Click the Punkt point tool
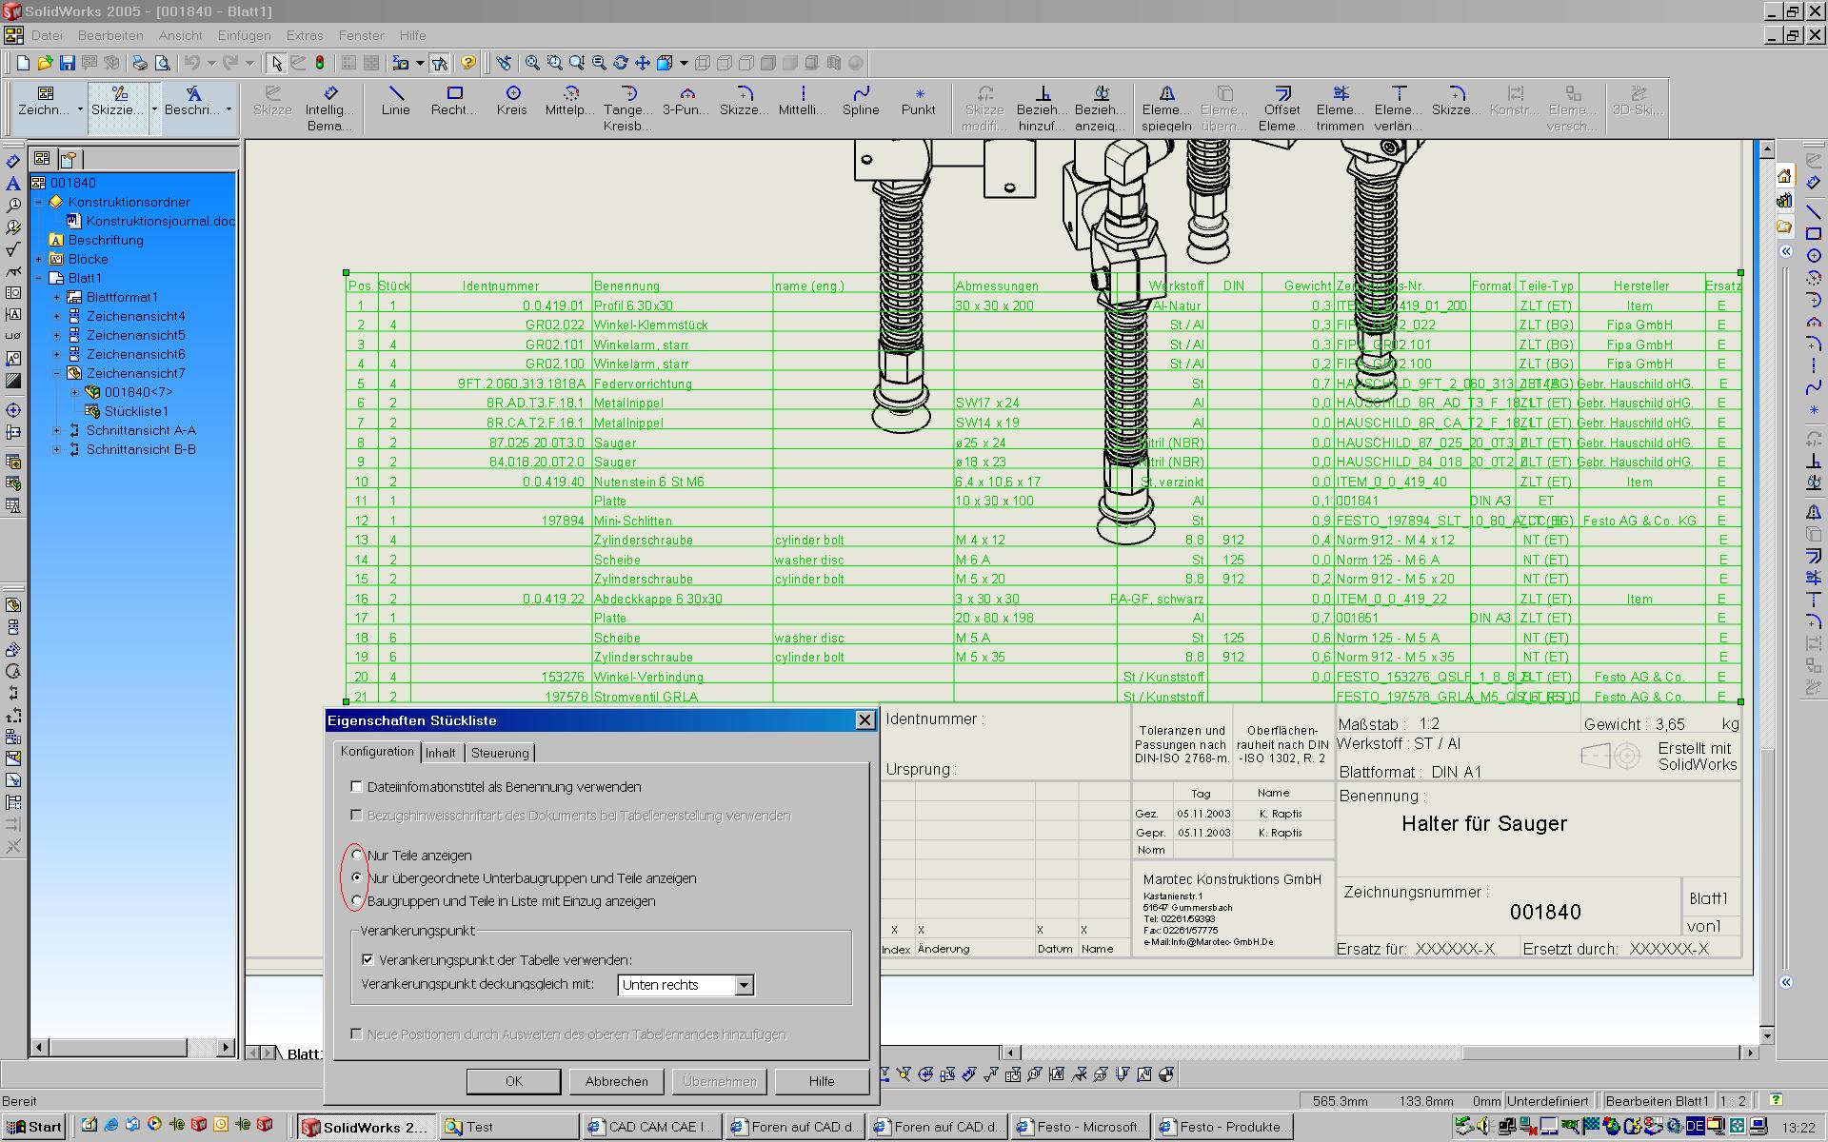Screen dimensions: 1828x1142 (919, 100)
